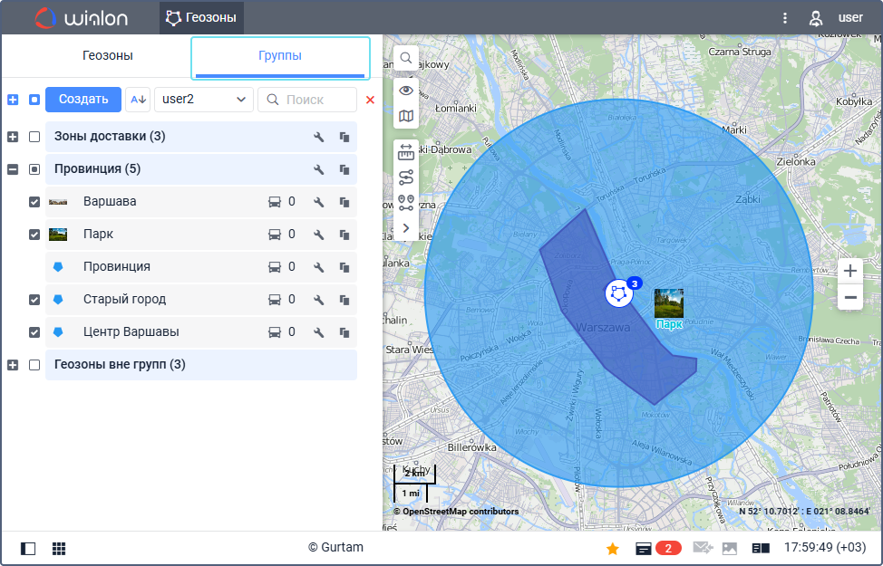Screen dimensions: 883x566
Task: Open the routing tool on map
Action: pyautogui.click(x=406, y=177)
